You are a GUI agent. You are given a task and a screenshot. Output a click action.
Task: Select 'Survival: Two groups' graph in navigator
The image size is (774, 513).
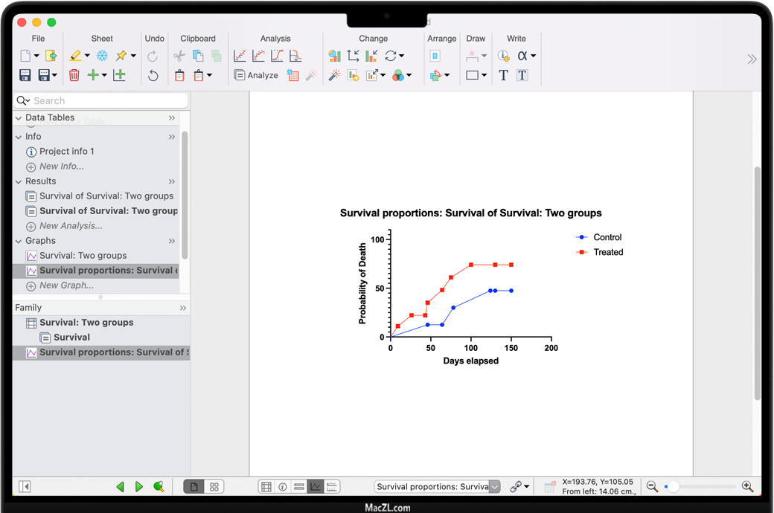pyautogui.click(x=83, y=256)
